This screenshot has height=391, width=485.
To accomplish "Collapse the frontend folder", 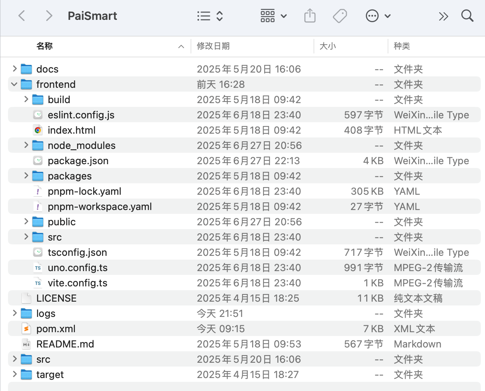I will pos(15,84).
